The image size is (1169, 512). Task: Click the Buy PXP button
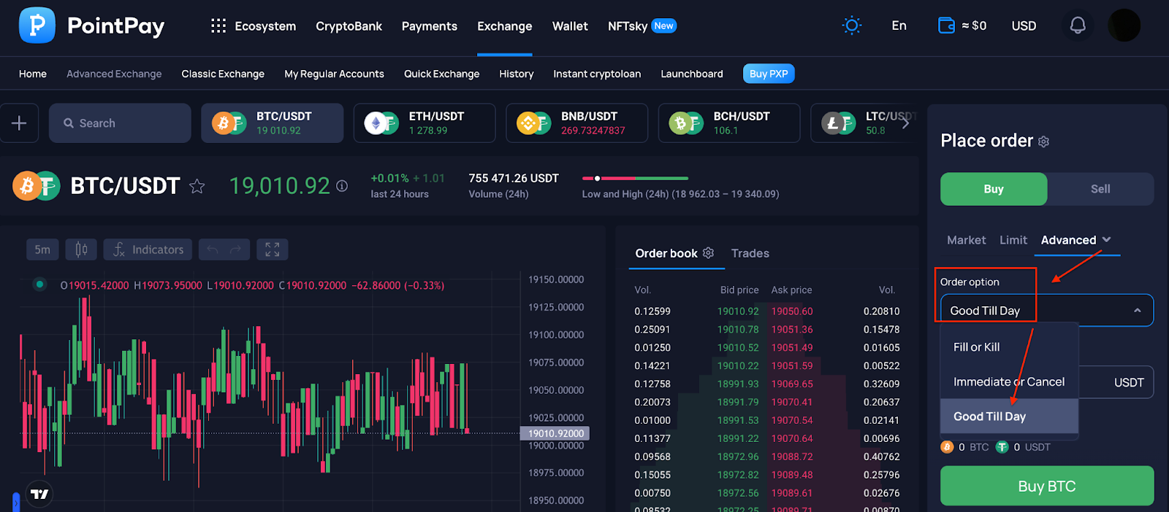pyautogui.click(x=769, y=74)
